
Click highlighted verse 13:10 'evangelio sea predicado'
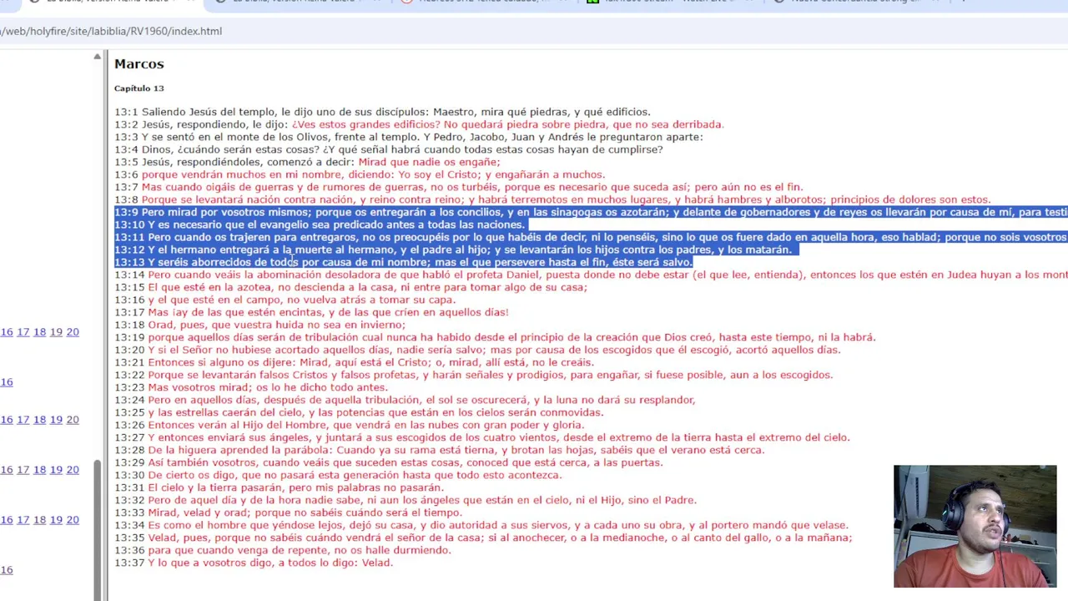320,225
